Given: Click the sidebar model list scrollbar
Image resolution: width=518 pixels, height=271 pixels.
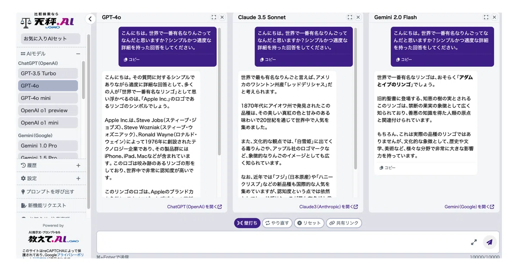Looking at the screenshot, I should 83,80.
